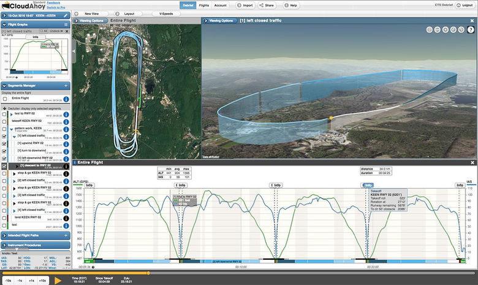This screenshot has width=478, height=285.
Task: Collapse the pattern work, KEEN tree
Action: click(12, 129)
